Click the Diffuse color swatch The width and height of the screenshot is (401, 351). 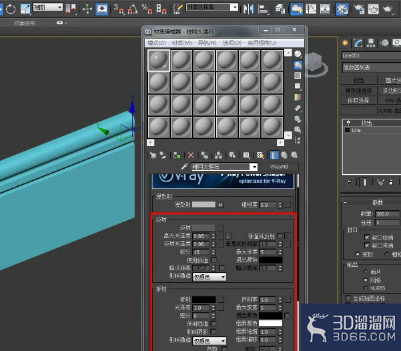coord(204,205)
